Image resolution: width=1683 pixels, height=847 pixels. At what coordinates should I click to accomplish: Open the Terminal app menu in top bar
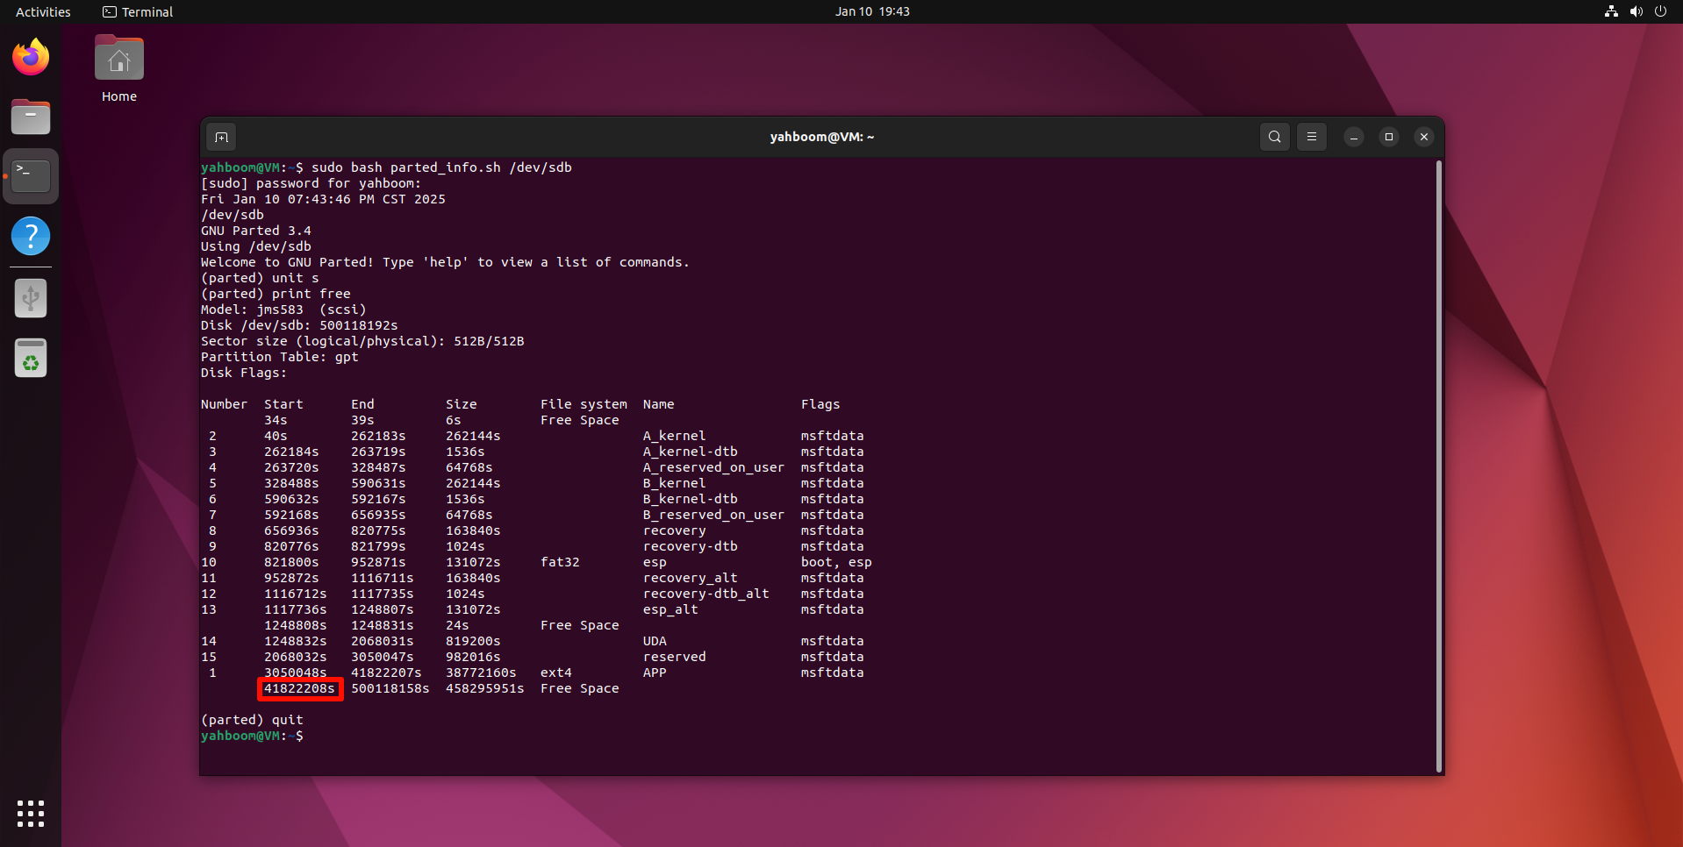(x=138, y=11)
